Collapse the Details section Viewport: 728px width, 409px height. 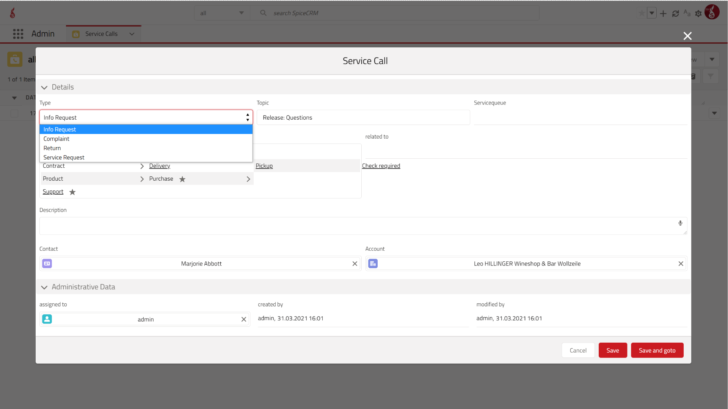44,87
